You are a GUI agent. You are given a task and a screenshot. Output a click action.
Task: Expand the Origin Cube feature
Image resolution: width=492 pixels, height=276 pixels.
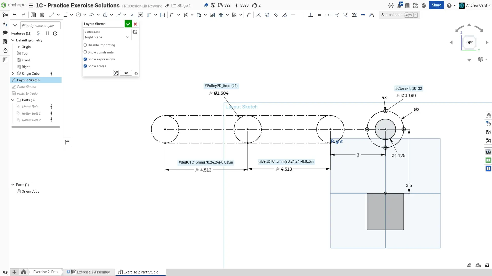(x=13, y=73)
